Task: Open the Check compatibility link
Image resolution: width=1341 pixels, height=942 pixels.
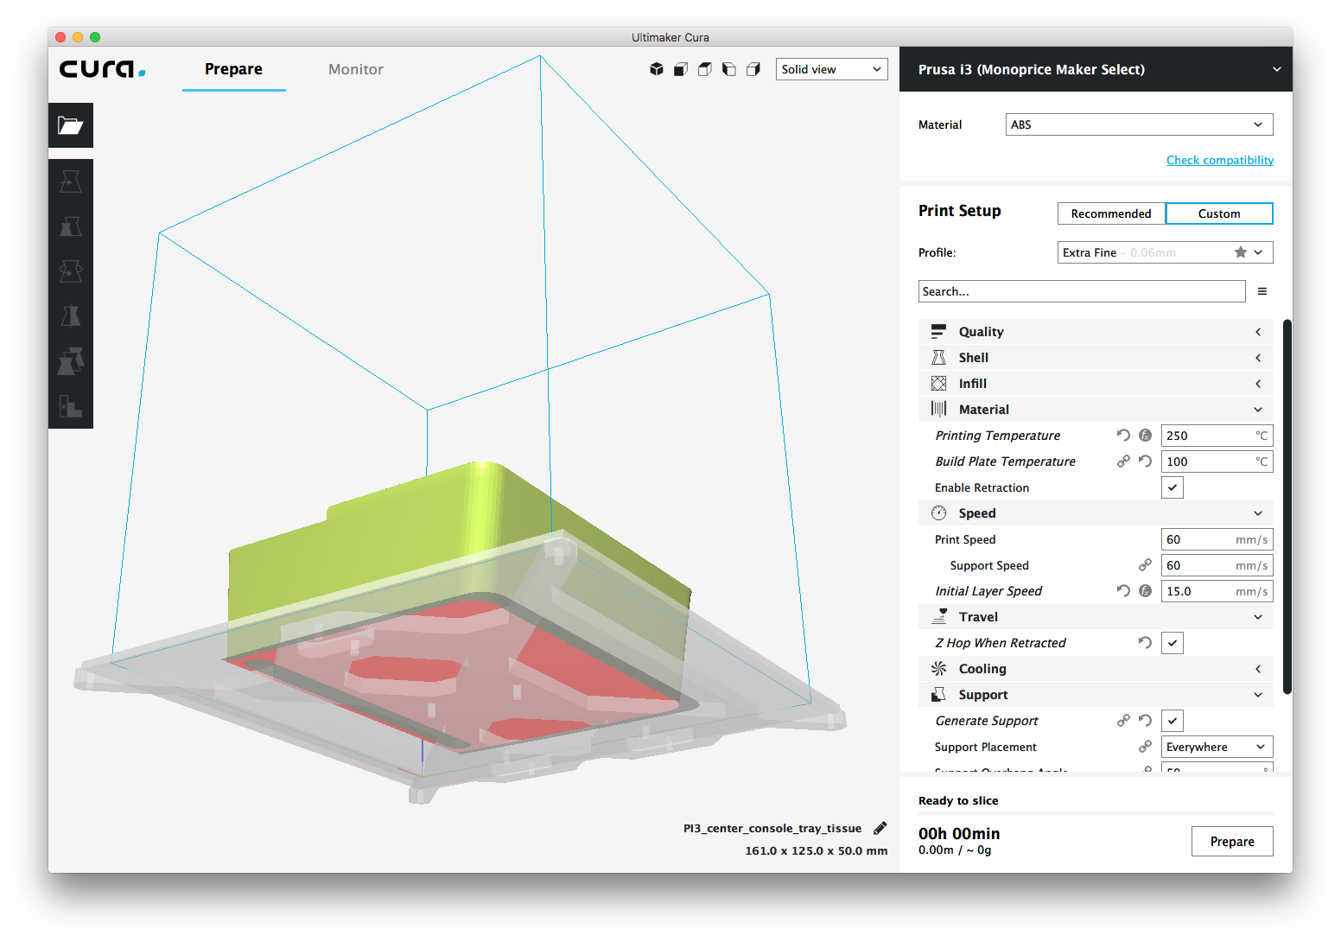Action: pos(1220,160)
